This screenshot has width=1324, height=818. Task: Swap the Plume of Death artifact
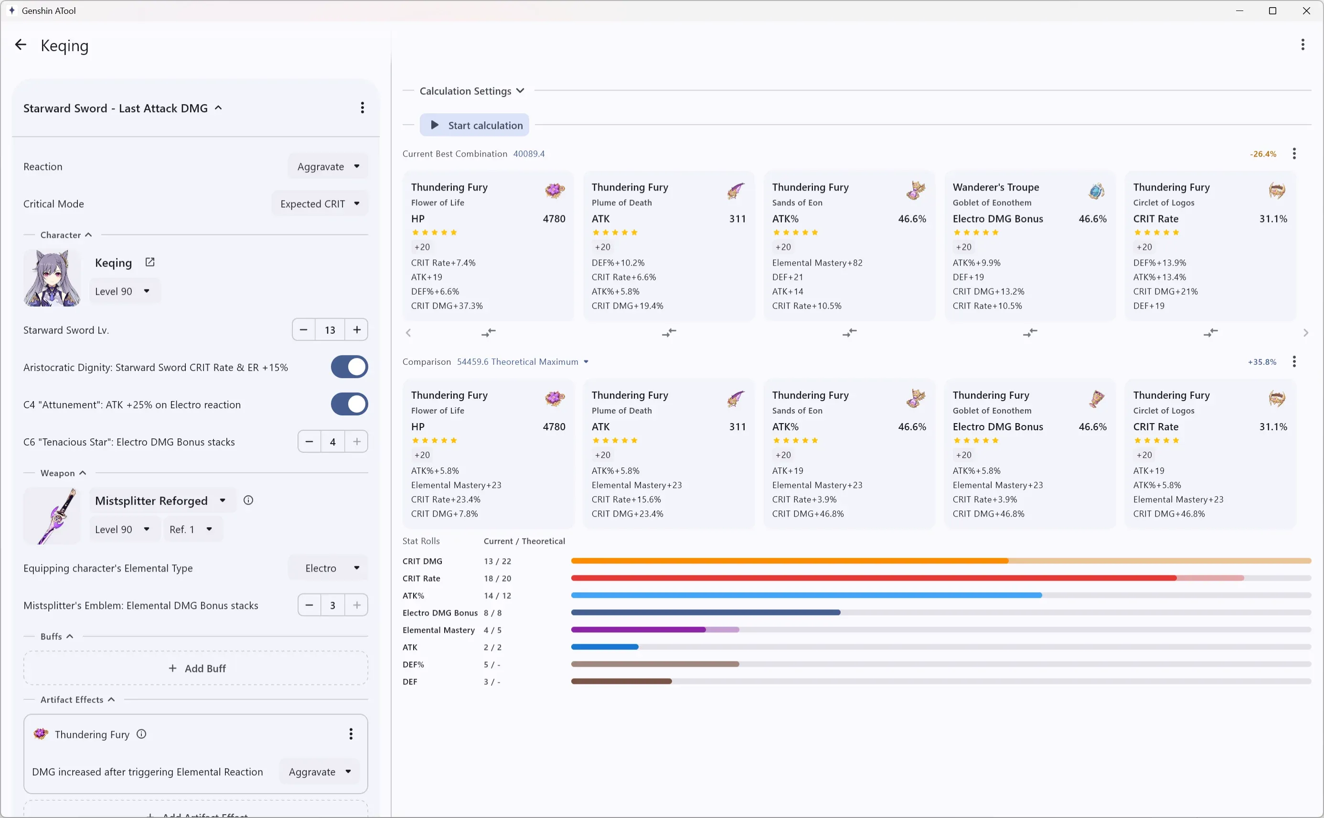[669, 333]
